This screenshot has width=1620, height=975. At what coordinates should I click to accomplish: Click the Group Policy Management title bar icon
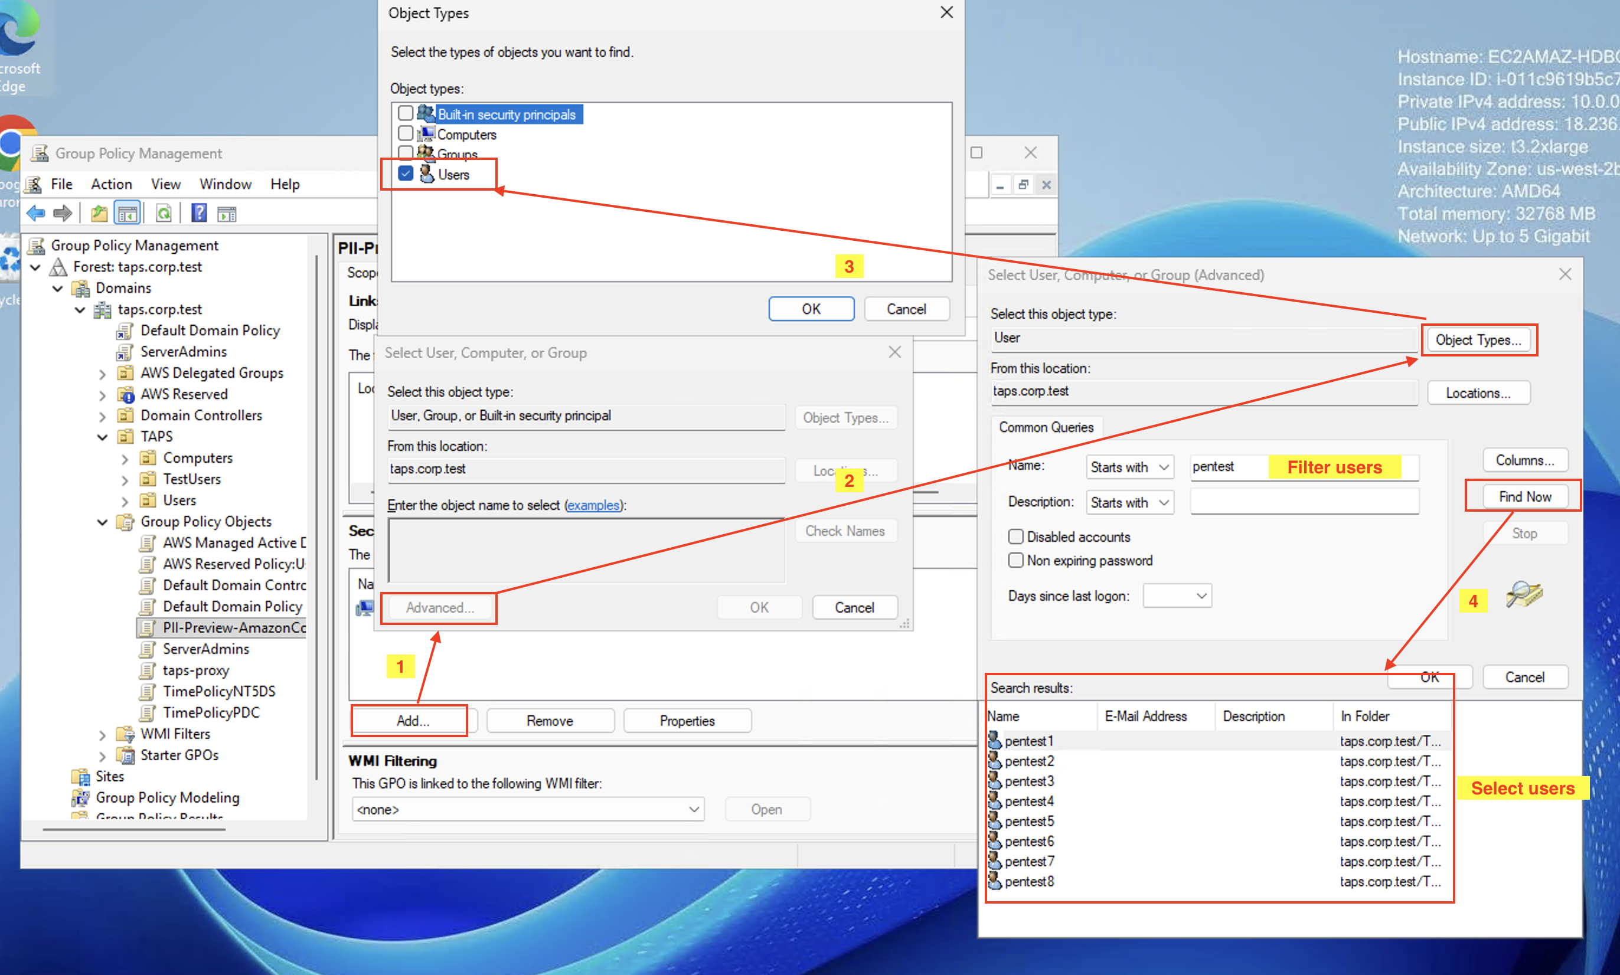(x=40, y=153)
